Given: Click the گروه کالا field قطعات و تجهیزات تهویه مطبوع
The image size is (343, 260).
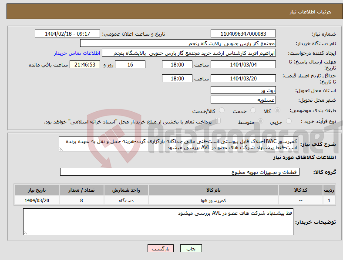Looking at the screenshot, I should (x=180, y=172).
